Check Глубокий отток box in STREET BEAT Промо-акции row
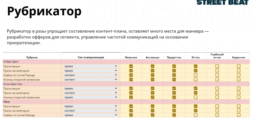The height and width of the screenshot is (119, 253). click(x=217, y=66)
